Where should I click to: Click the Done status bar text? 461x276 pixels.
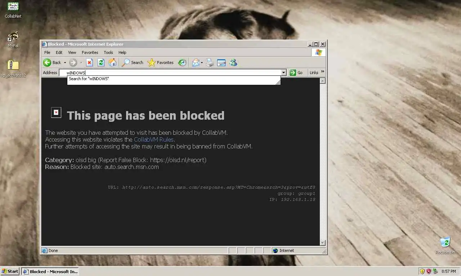(x=53, y=250)
